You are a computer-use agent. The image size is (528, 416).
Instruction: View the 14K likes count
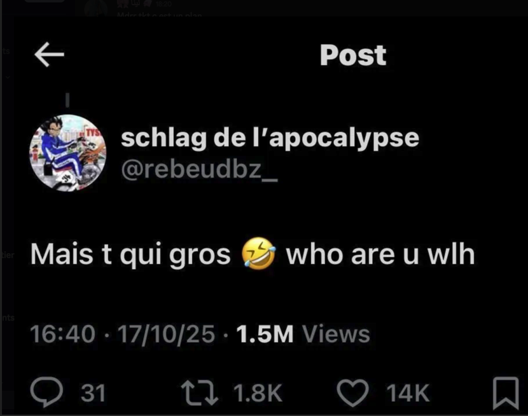coord(408,392)
